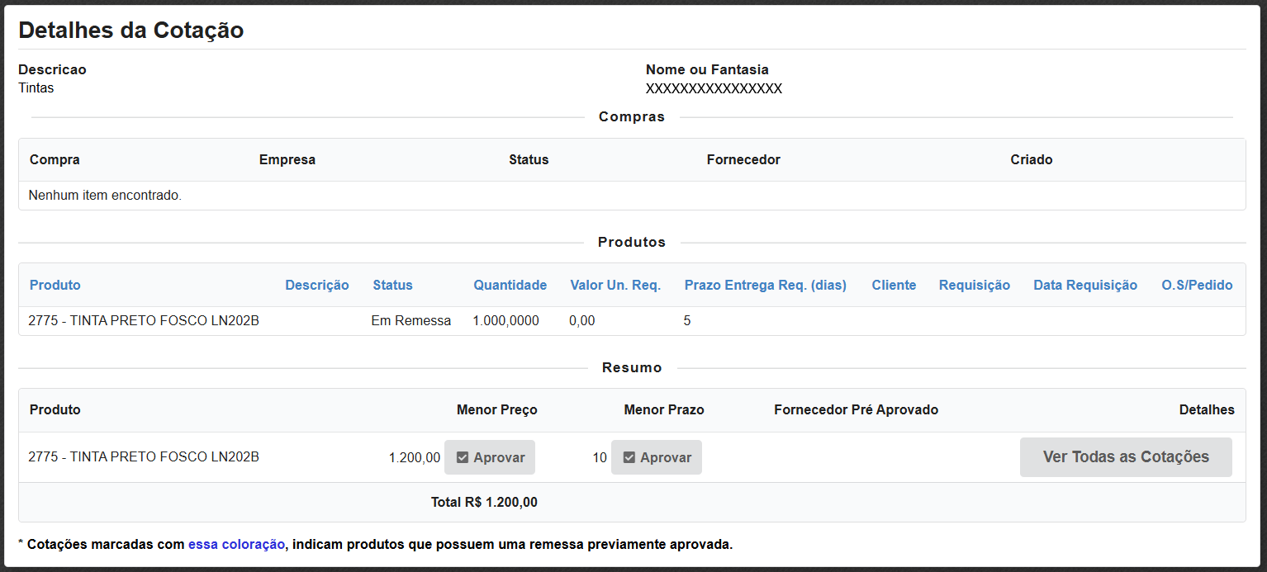1267x572 pixels.
Task: Approve the lowest price of 1.200,00
Action: click(489, 456)
